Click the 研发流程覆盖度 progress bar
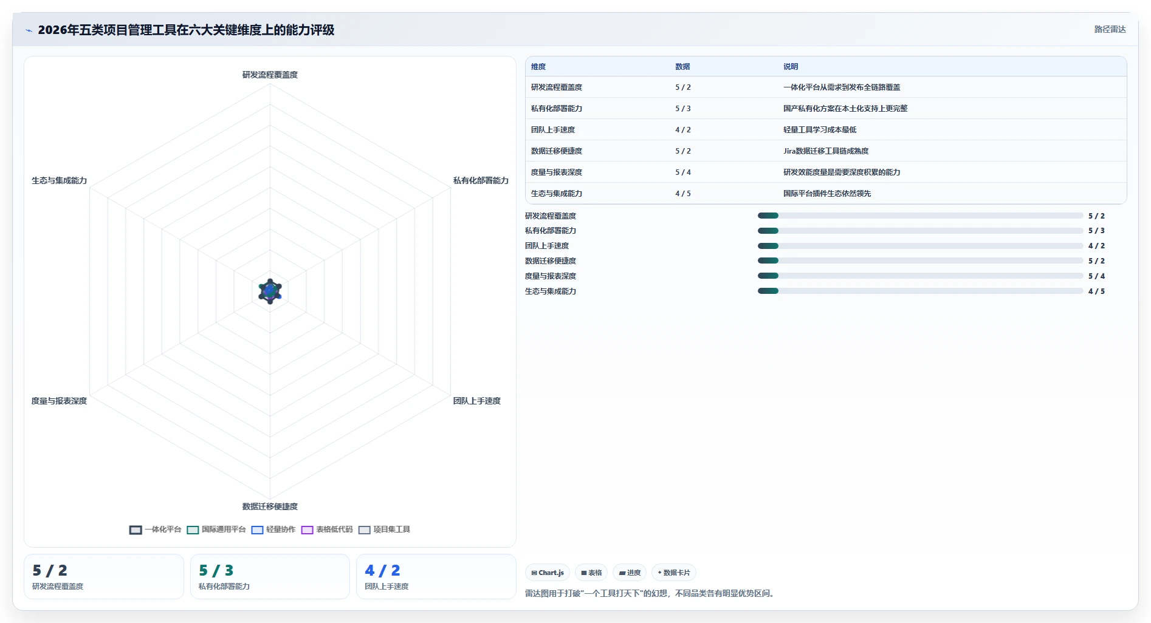The height and width of the screenshot is (623, 1151). 920,216
